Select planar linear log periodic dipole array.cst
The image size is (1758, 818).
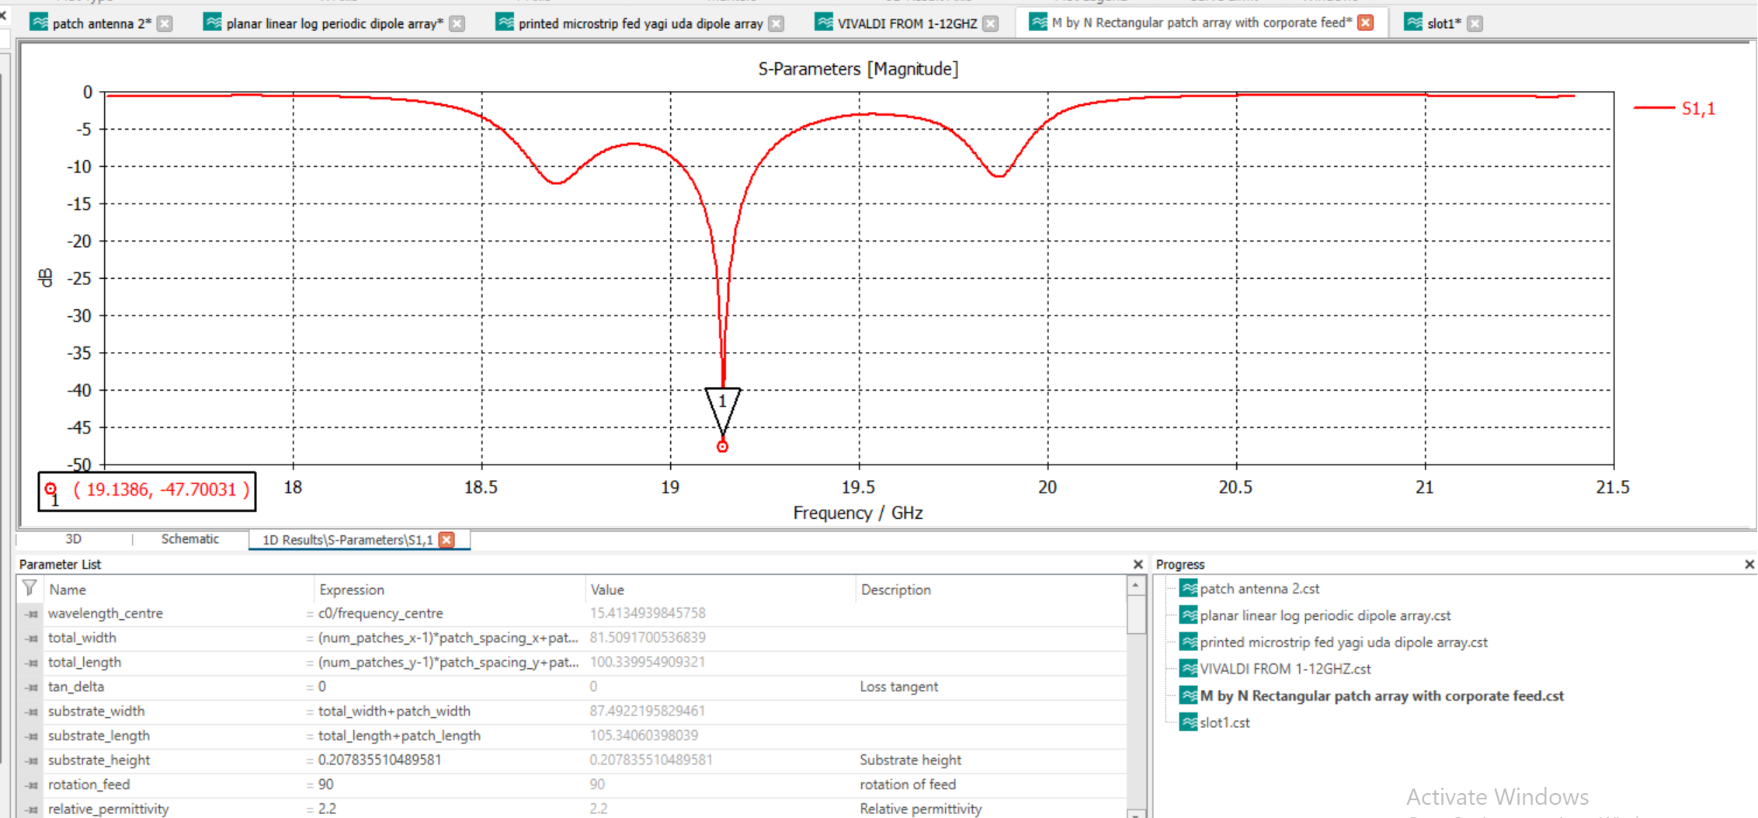coord(1325,616)
